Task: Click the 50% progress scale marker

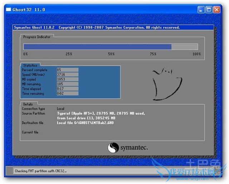Action: 111,54
